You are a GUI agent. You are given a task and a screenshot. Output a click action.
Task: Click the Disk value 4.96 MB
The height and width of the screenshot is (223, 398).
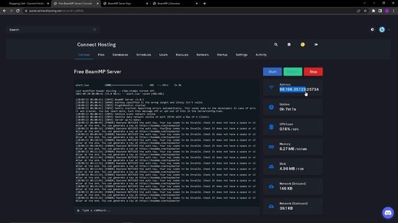[287, 168]
